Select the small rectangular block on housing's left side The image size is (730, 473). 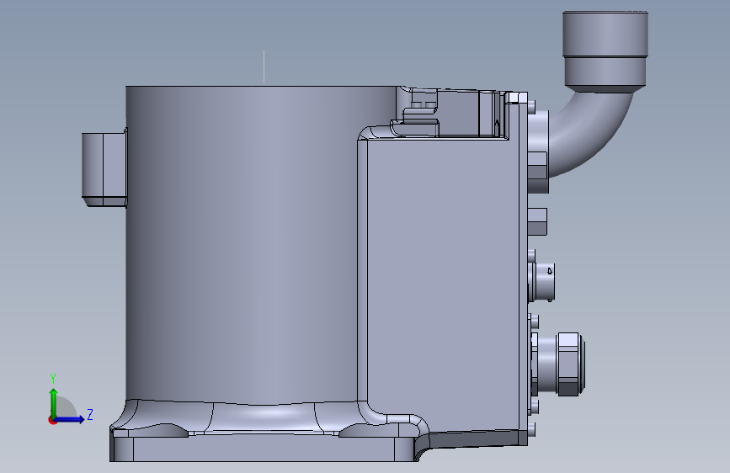coord(104,169)
